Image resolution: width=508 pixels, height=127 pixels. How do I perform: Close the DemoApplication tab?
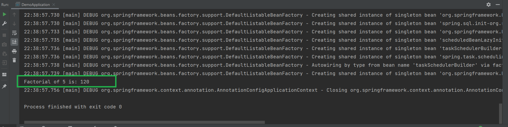tap(54, 5)
